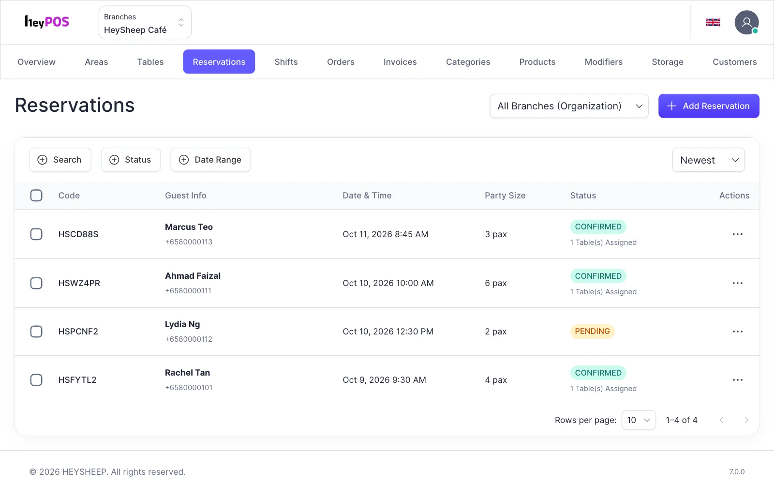
Task: Click reservation code HSFYTL2
Action: [77, 380]
